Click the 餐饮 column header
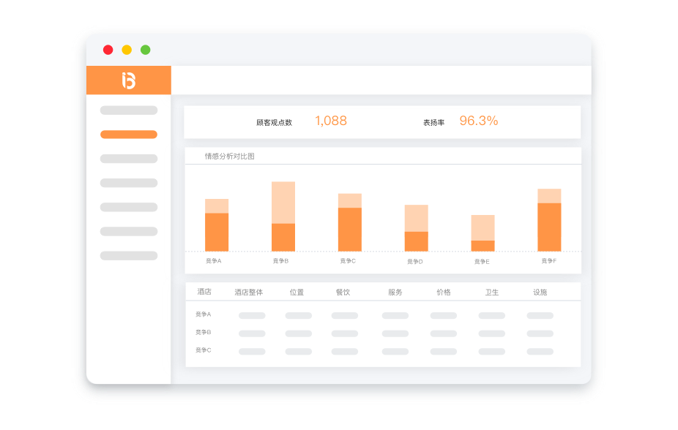Image resolution: width=678 pixels, height=430 pixels. coord(345,291)
